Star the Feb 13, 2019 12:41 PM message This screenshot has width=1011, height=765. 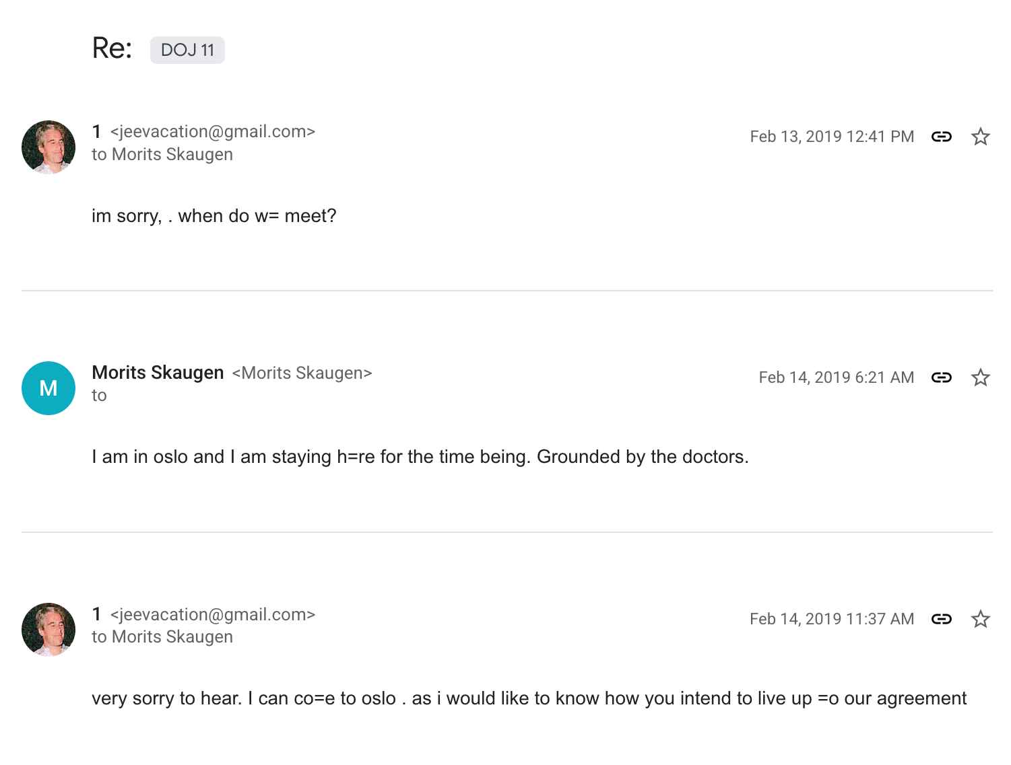980,137
